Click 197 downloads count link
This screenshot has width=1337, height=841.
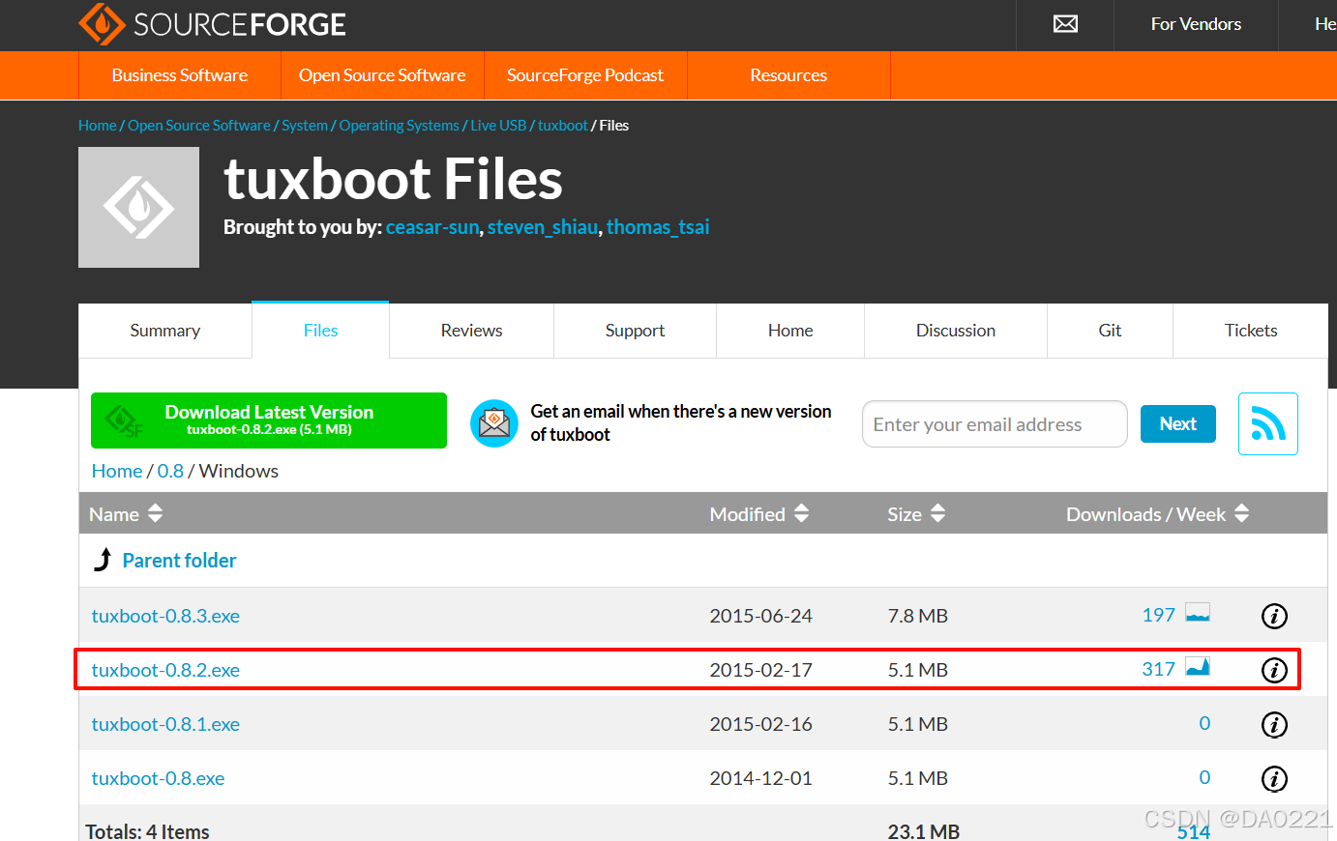(1158, 615)
